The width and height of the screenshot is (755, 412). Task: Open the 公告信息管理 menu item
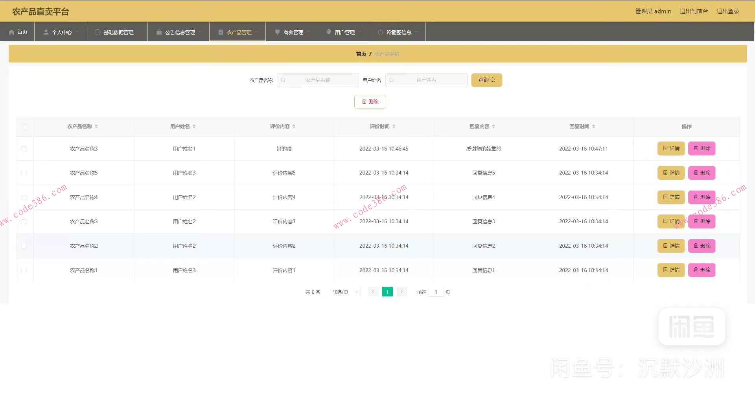[179, 32]
